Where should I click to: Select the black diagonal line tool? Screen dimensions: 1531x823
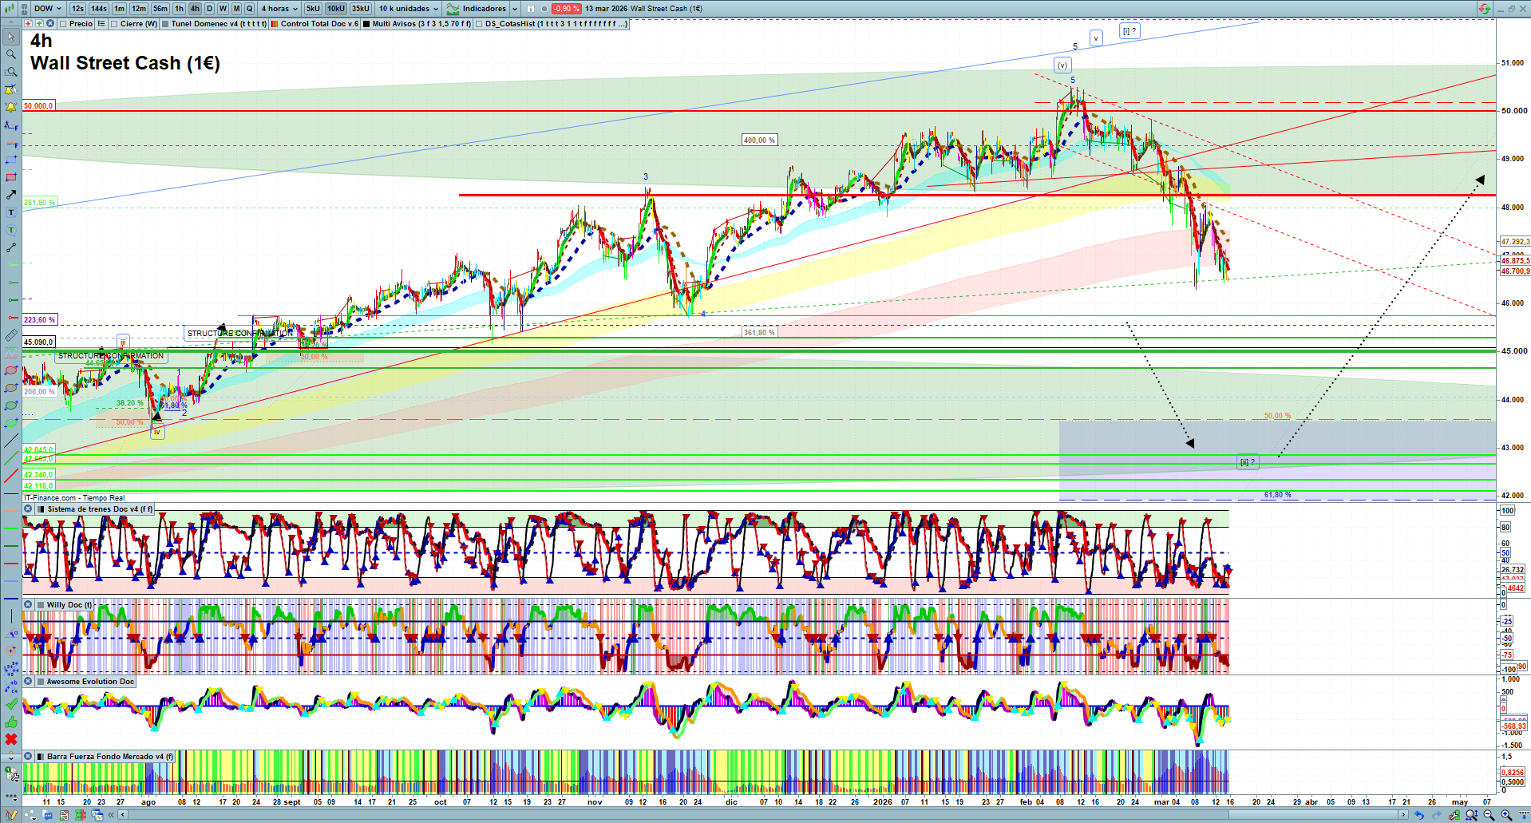[x=11, y=441]
